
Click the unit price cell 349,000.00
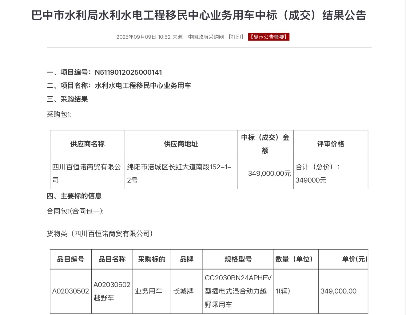343,291
